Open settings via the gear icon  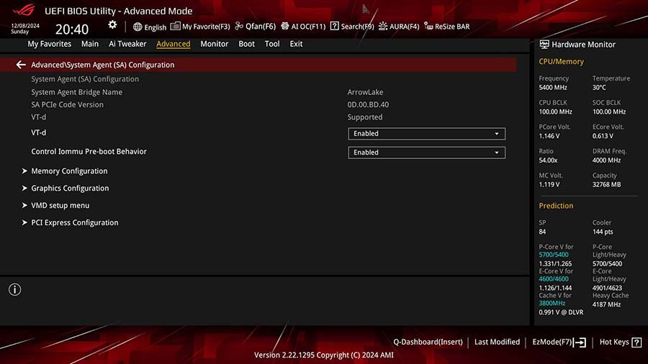click(x=112, y=24)
